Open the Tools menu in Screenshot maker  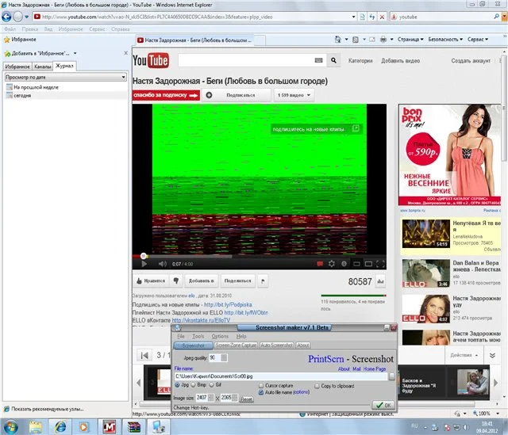click(198, 337)
